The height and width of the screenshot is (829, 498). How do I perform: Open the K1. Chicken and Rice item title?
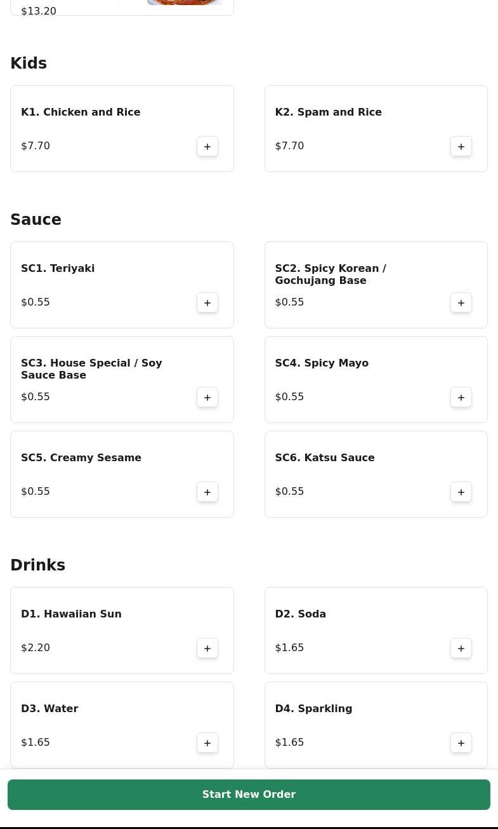pyautogui.click(x=81, y=112)
